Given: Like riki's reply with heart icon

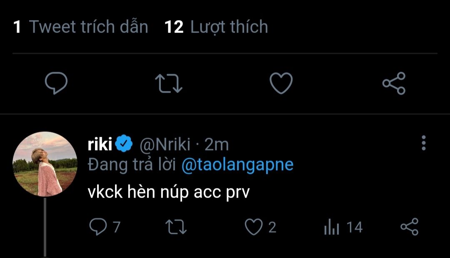Looking at the screenshot, I should [252, 227].
